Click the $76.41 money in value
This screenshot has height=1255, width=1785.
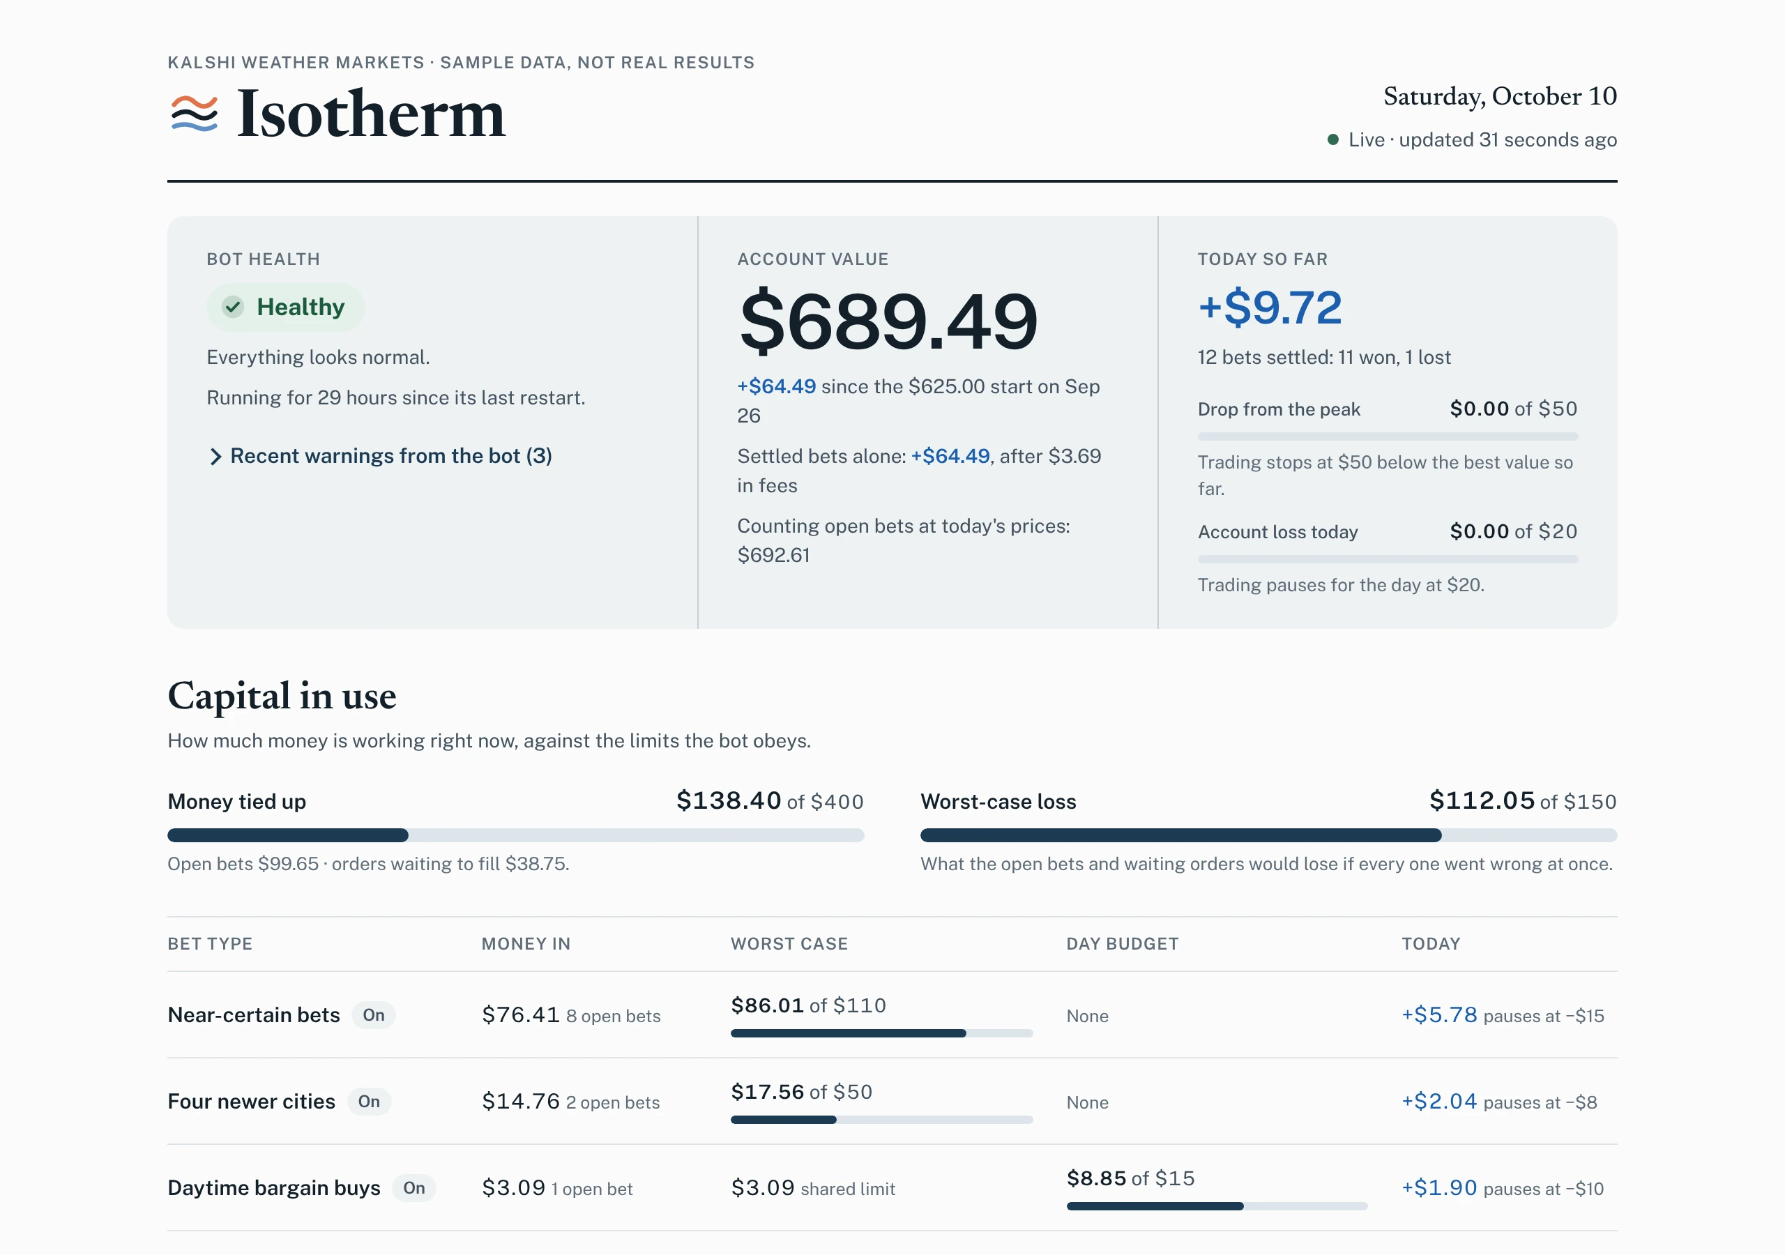[x=520, y=1014]
